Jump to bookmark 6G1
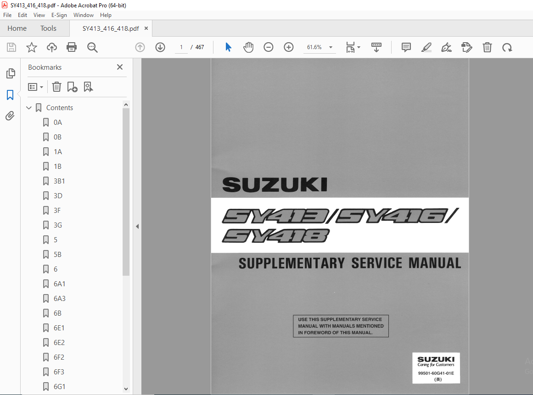533x395 pixels. (x=60, y=386)
